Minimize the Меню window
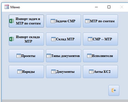This screenshot has height=102, width=128. click(x=96, y=7)
